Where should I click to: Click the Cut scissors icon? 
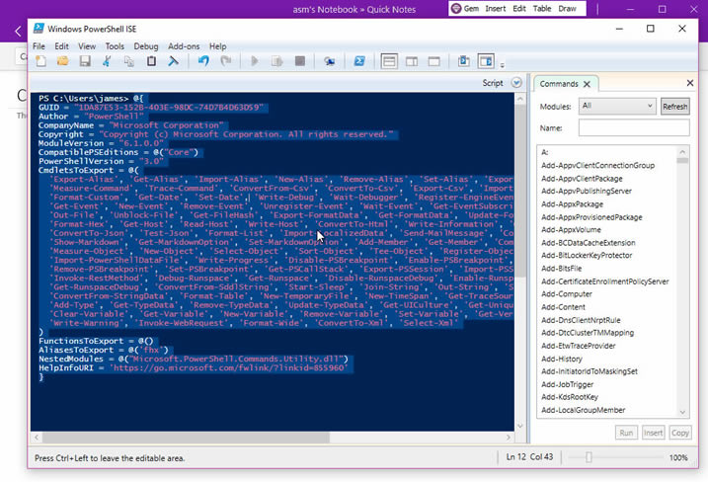coord(107,61)
